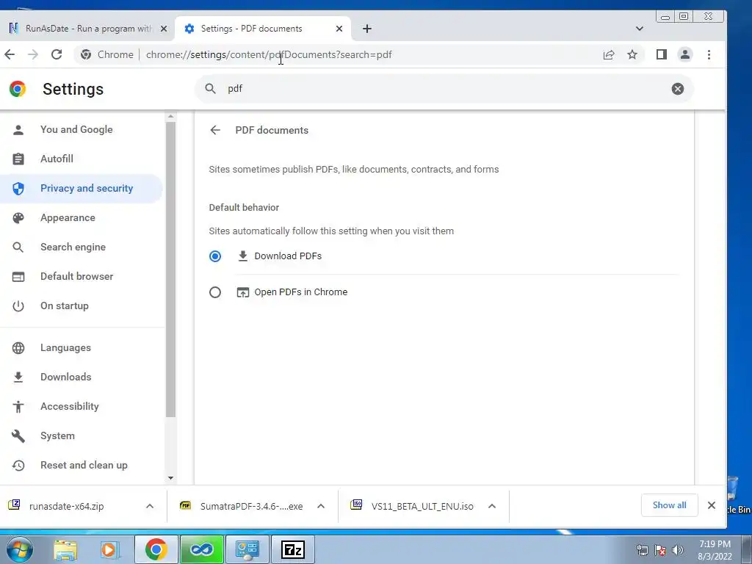Viewport: 752px width, 564px height.
Task: Expand options for VS11_BETA_ULT_ENU.iso download
Action: pyautogui.click(x=491, y=506)
